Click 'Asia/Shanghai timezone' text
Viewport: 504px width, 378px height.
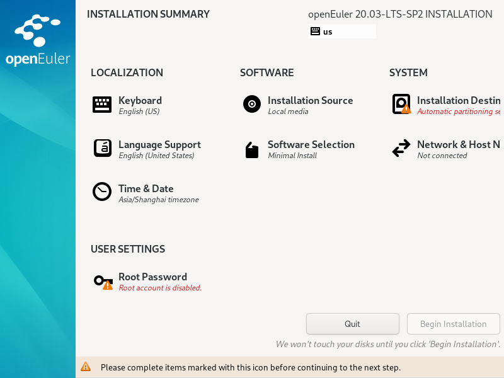[159, 200]
